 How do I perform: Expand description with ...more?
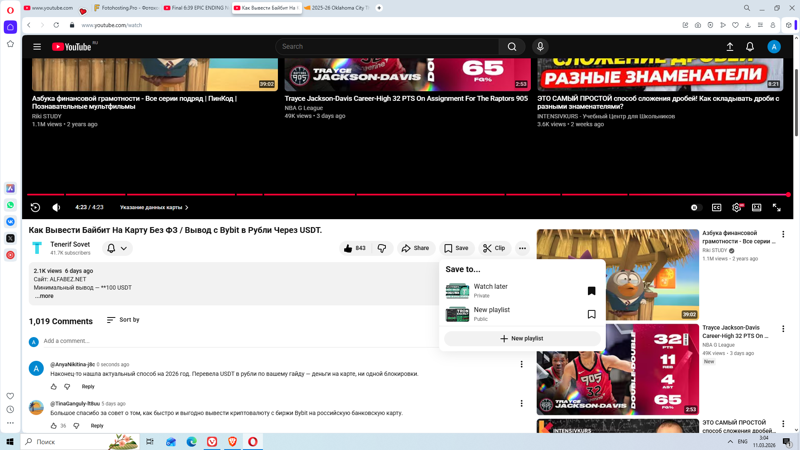(44, 296)
